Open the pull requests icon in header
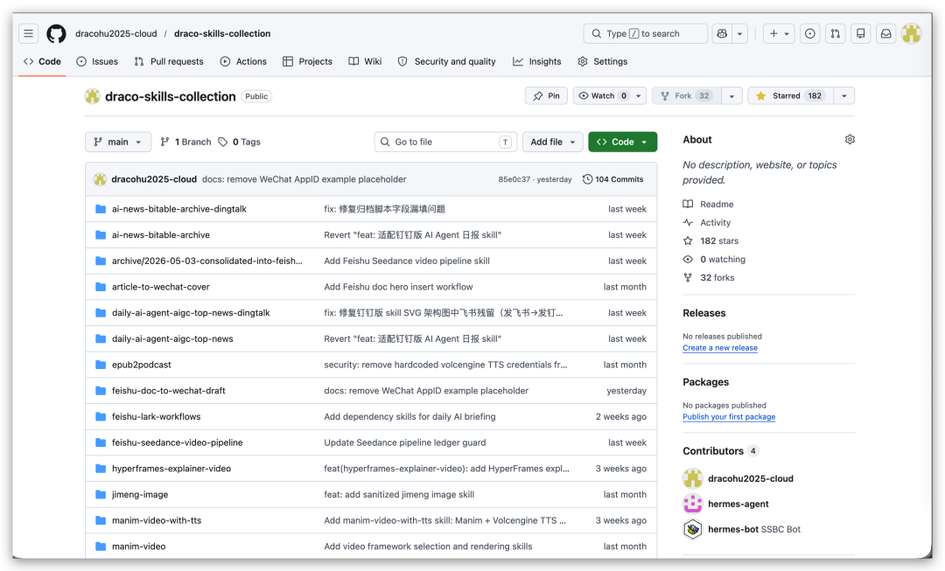 [x=836, y=34]
